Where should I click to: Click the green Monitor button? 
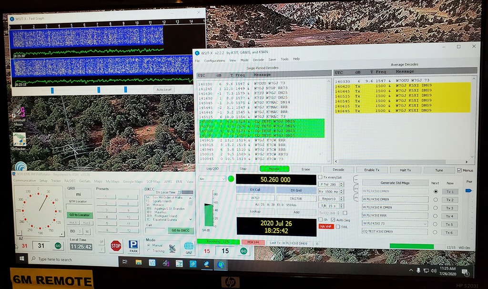[274, 169]
